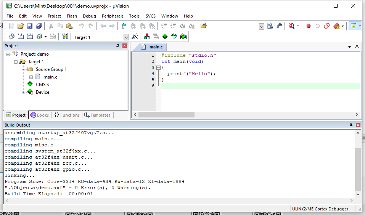Disable all breakpoints icon

327,26
